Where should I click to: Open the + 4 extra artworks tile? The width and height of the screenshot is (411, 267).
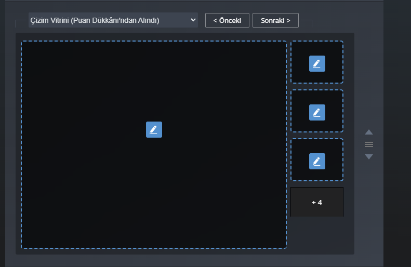[x=317, y=202]
